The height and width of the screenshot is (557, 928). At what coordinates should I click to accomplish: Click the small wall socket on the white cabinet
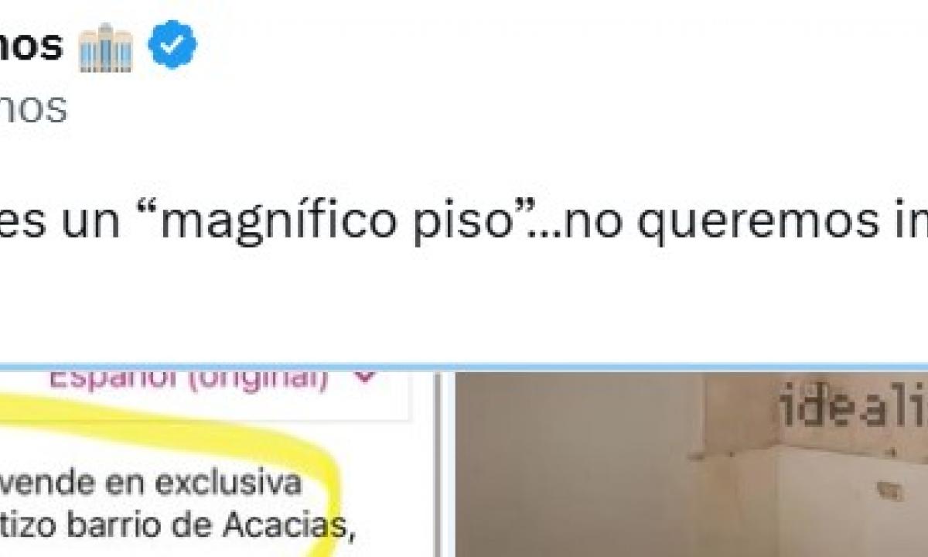888,489
